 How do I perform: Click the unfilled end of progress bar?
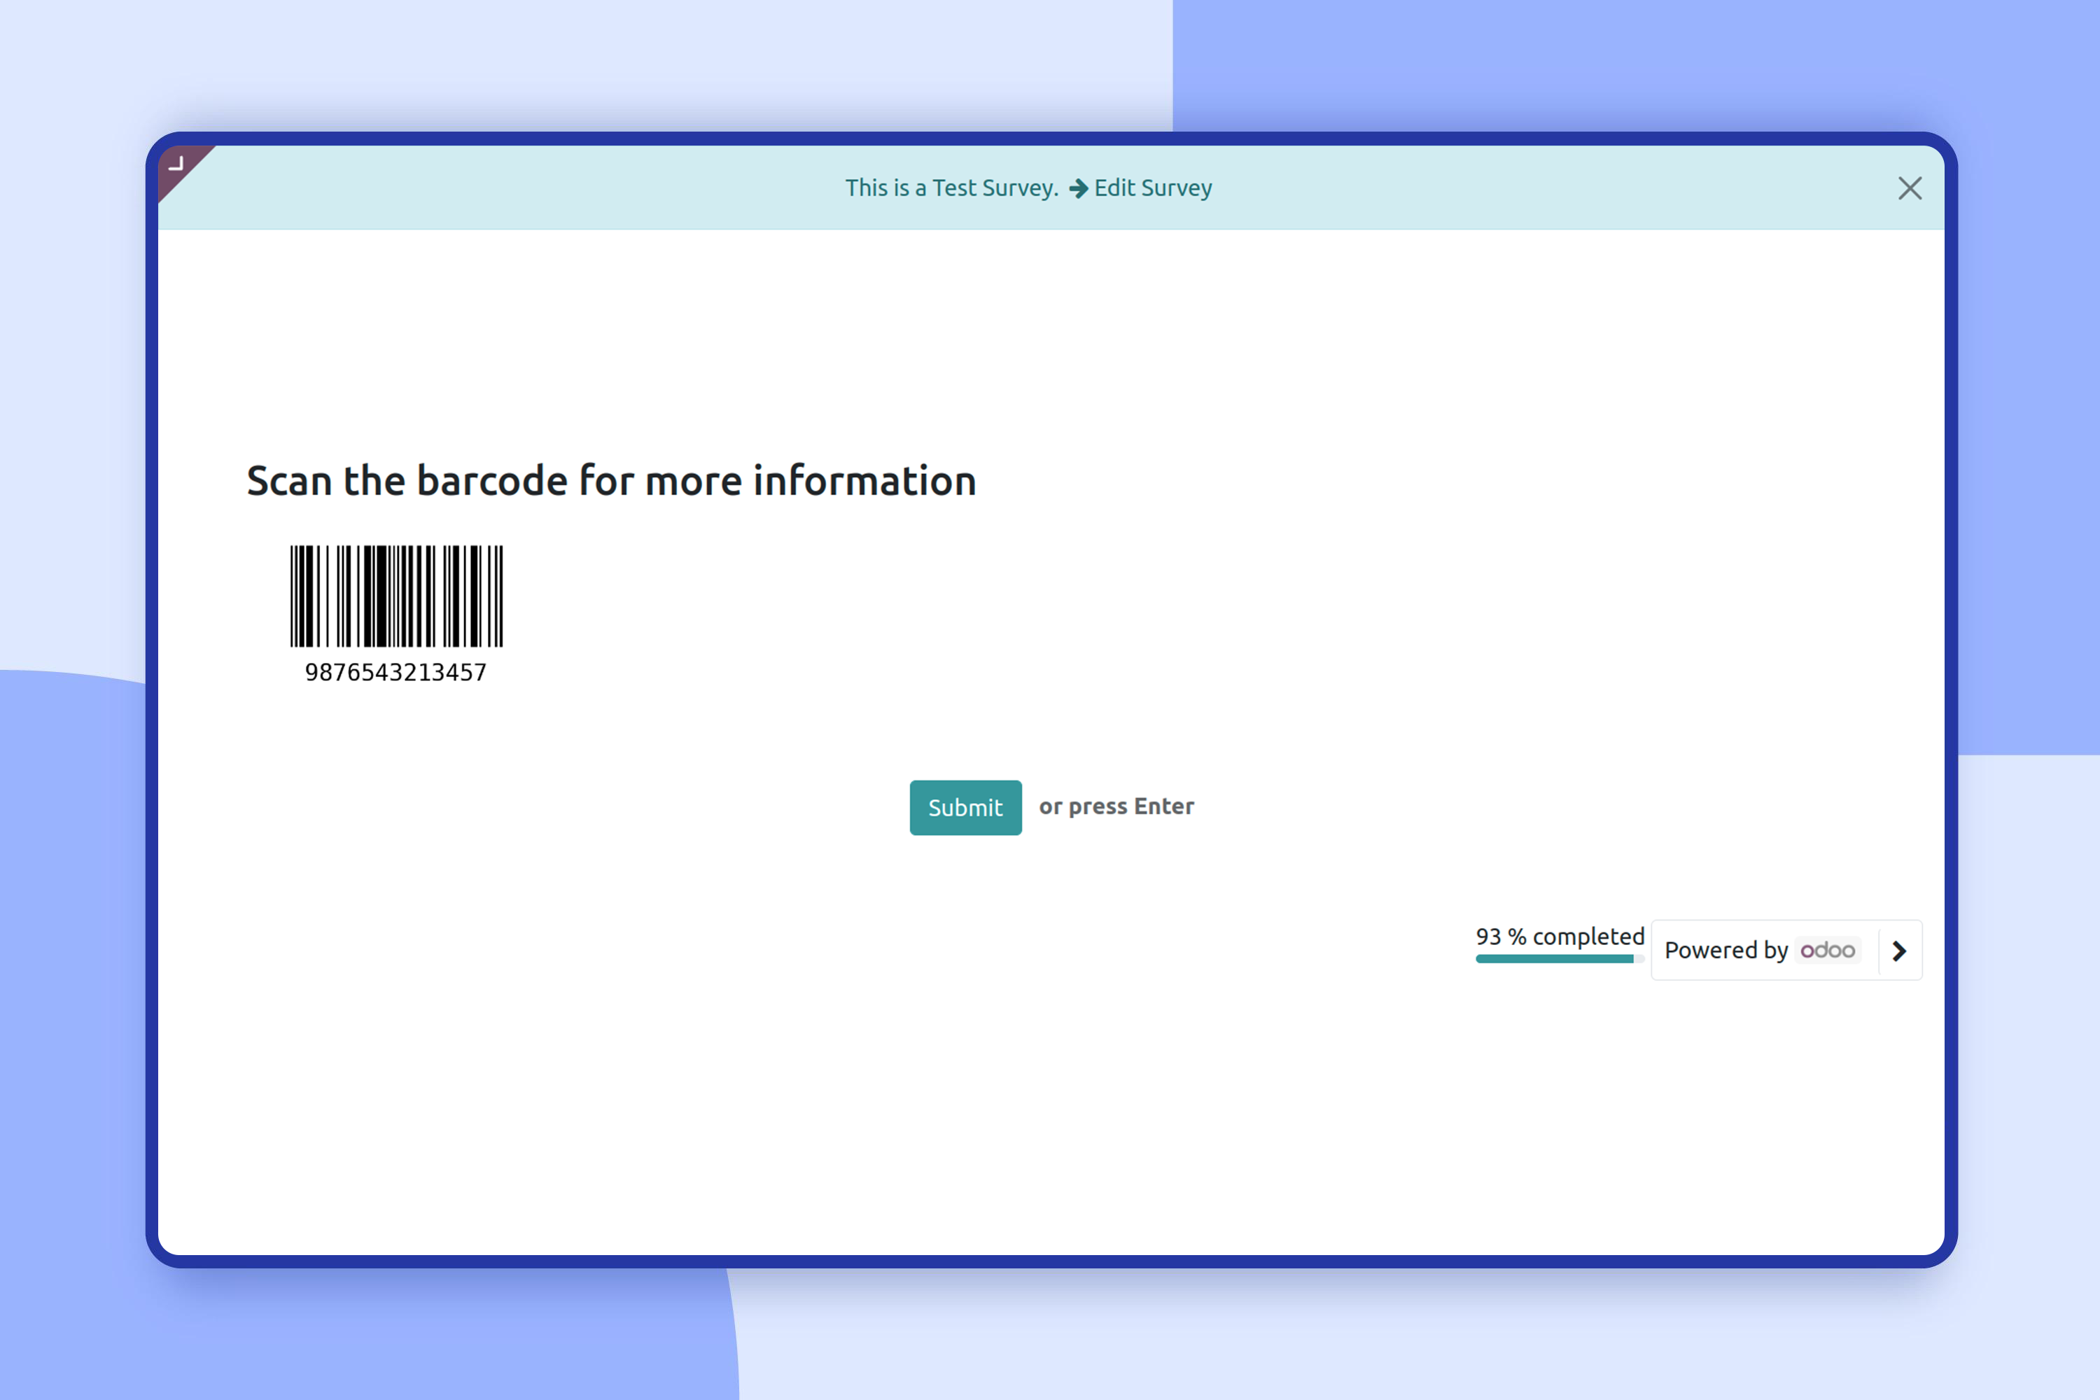[x=1639, y=959]
